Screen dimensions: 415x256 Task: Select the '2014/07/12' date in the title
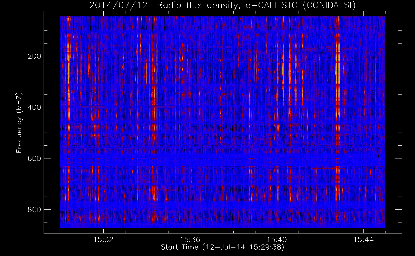pos(118,5)
